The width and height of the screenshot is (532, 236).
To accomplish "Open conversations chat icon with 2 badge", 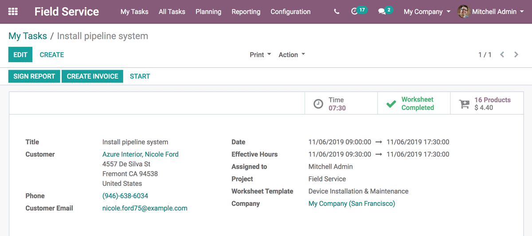I will pyautogui.click(x=382, y=12).
